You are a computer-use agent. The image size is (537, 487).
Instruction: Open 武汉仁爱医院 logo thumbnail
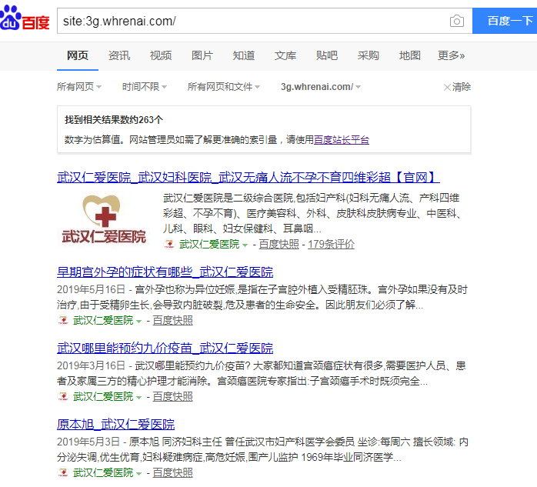[x=104, y=218]
